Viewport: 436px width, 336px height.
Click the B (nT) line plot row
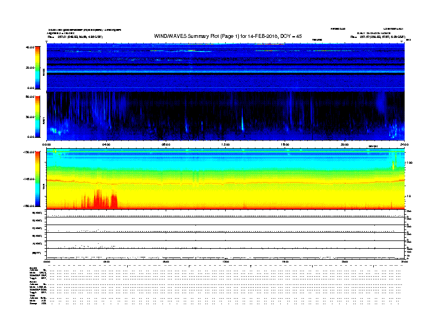point(226,253)
